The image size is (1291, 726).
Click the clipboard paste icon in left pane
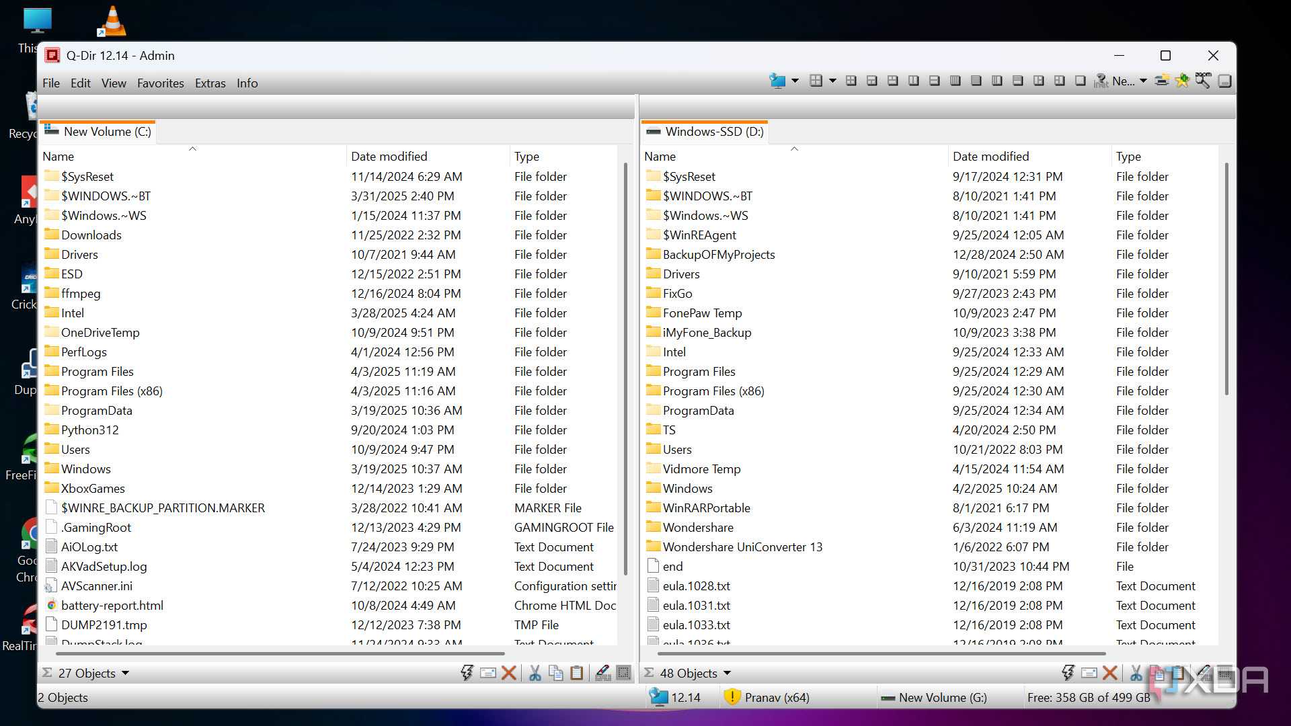click(577, 673)
